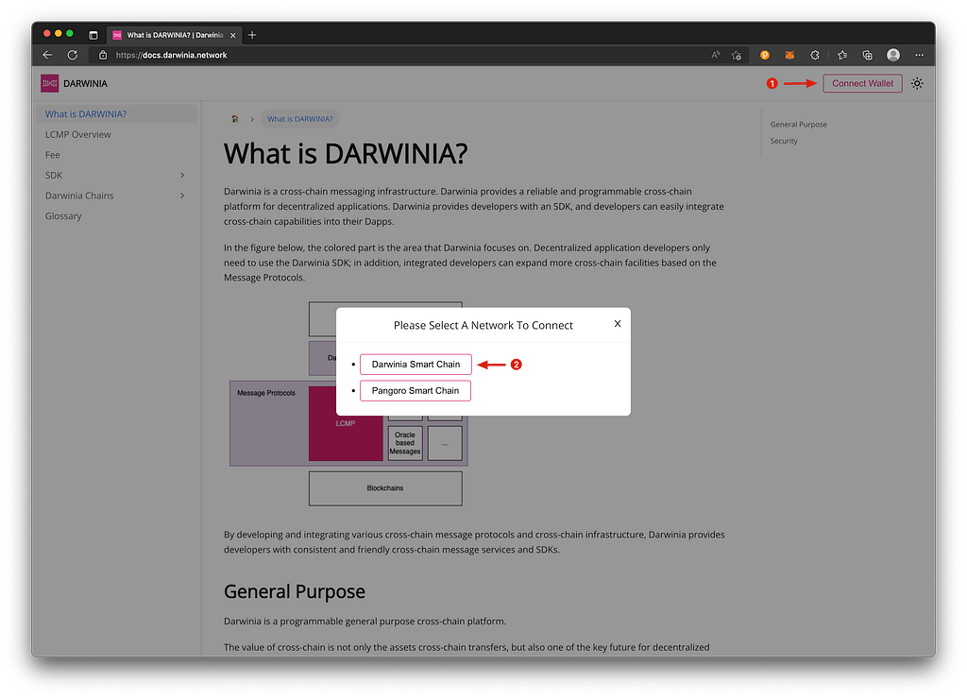Click the Oracle based Messages diagram box
The height and width of the screenshot is (699, 967).
pyautogui.click(x=405, y=443)
